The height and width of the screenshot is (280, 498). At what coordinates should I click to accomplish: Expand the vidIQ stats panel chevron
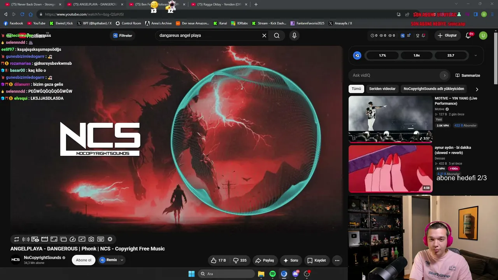point(475,56)
